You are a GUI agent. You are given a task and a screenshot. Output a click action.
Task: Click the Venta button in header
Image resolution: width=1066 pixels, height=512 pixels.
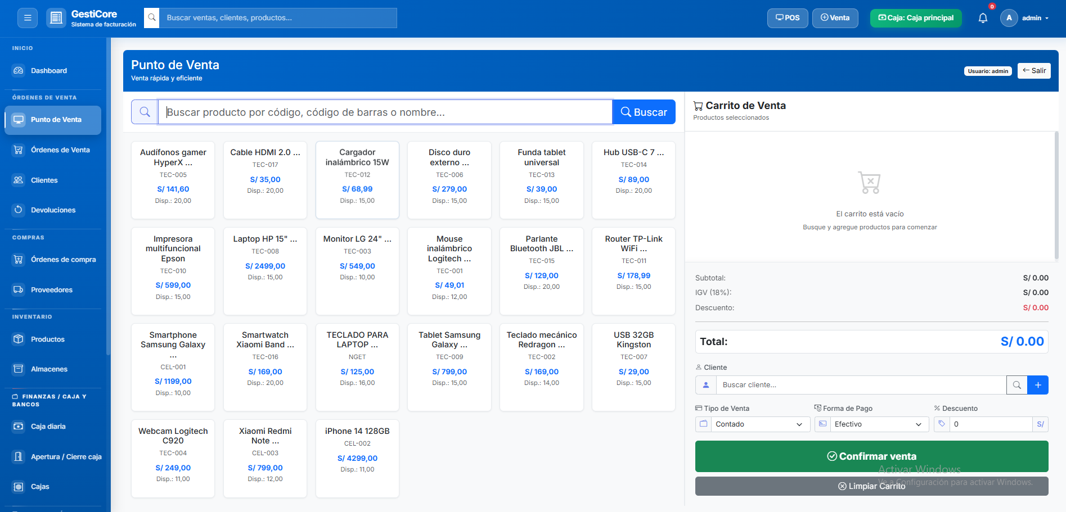835,18
